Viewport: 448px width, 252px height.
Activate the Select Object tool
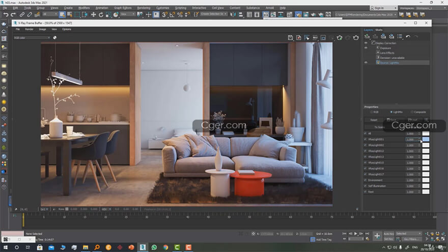tap(62, 14)
